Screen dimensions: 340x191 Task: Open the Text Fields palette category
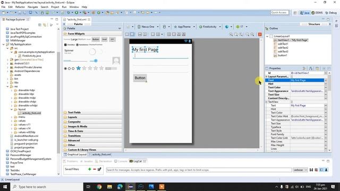pyautogui.click(x=92, y=112)
